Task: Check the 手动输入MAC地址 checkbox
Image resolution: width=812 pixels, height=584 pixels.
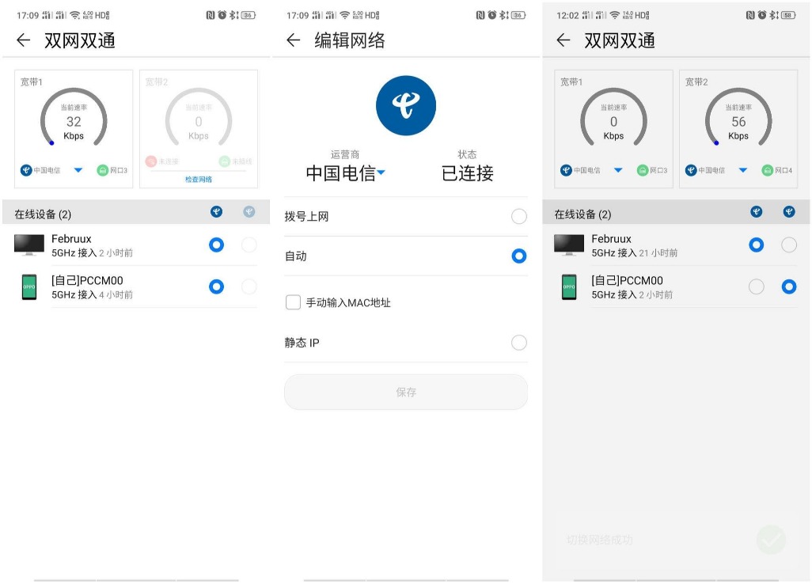Action: point(293,302)
